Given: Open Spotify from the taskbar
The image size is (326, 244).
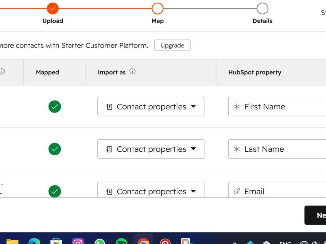Looking at the screenshot, I should coord(121,241).
